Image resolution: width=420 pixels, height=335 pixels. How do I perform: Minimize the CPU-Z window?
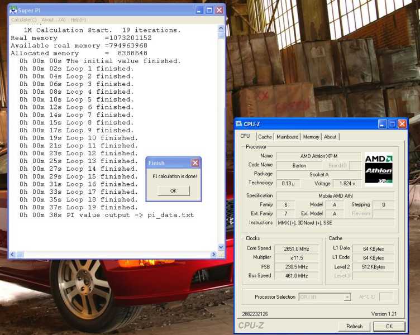coord(382,124)
